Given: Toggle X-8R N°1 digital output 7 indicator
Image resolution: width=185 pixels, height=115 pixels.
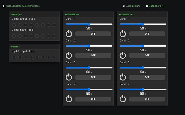Looking at the screenshot, I should pyautogui.click(x=49, y=57).
